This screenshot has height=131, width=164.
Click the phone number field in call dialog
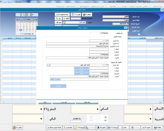click(x=99, y=33)
